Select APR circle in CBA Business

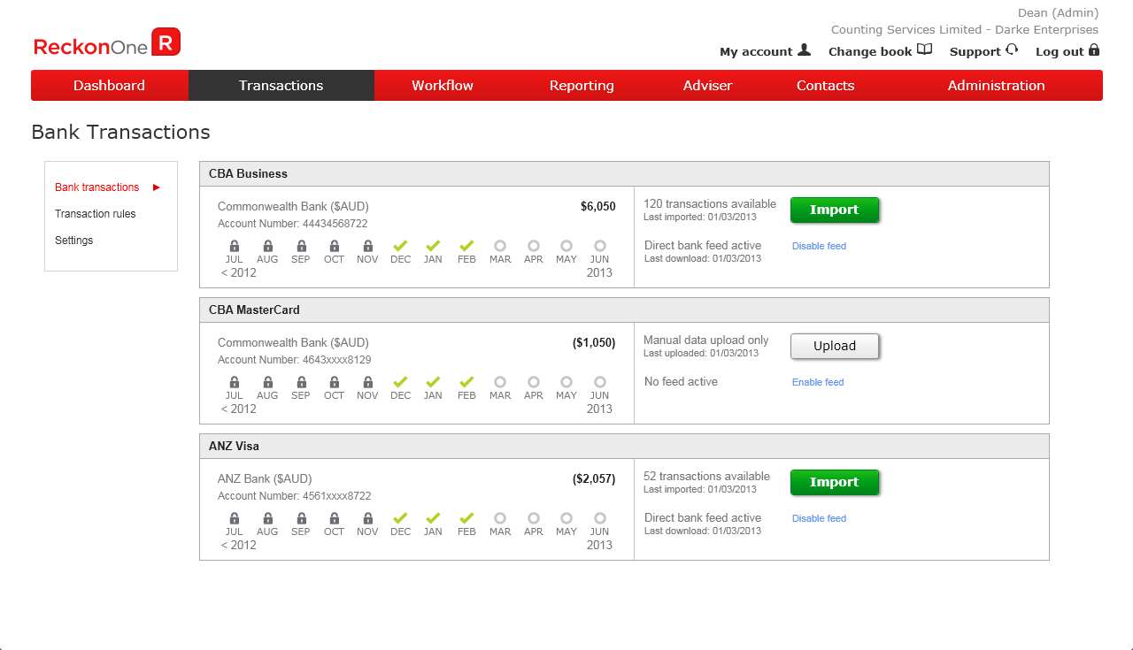tap(533, 246)
